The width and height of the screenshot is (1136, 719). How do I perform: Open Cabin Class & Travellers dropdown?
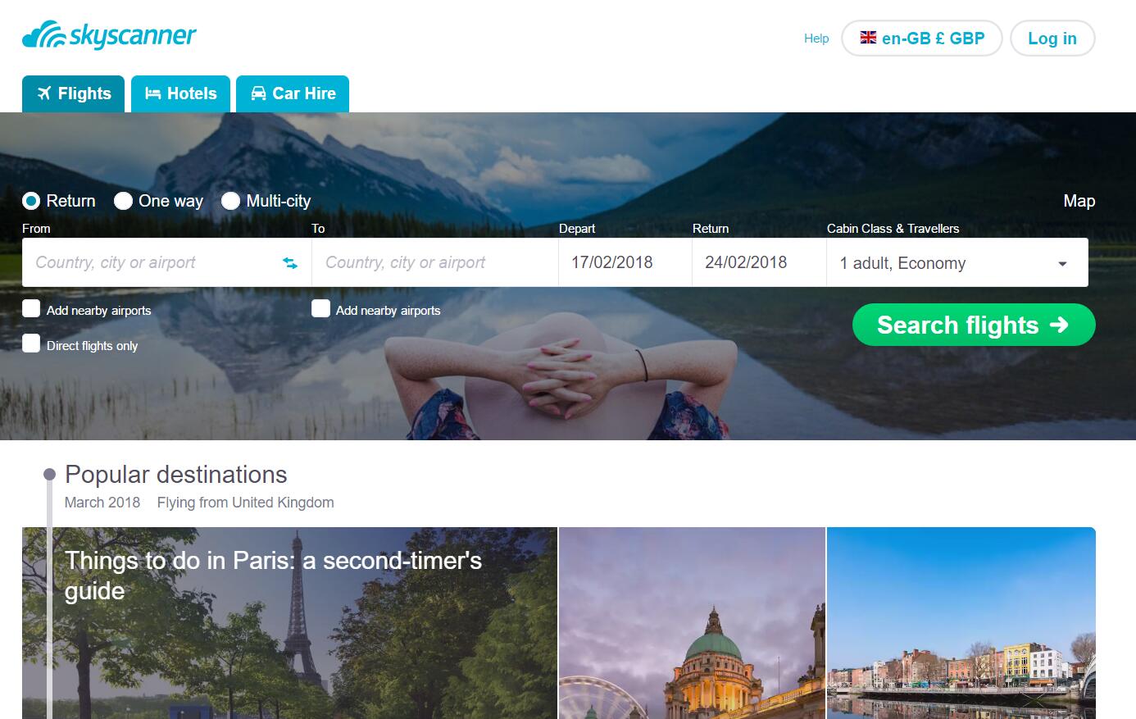957,262
